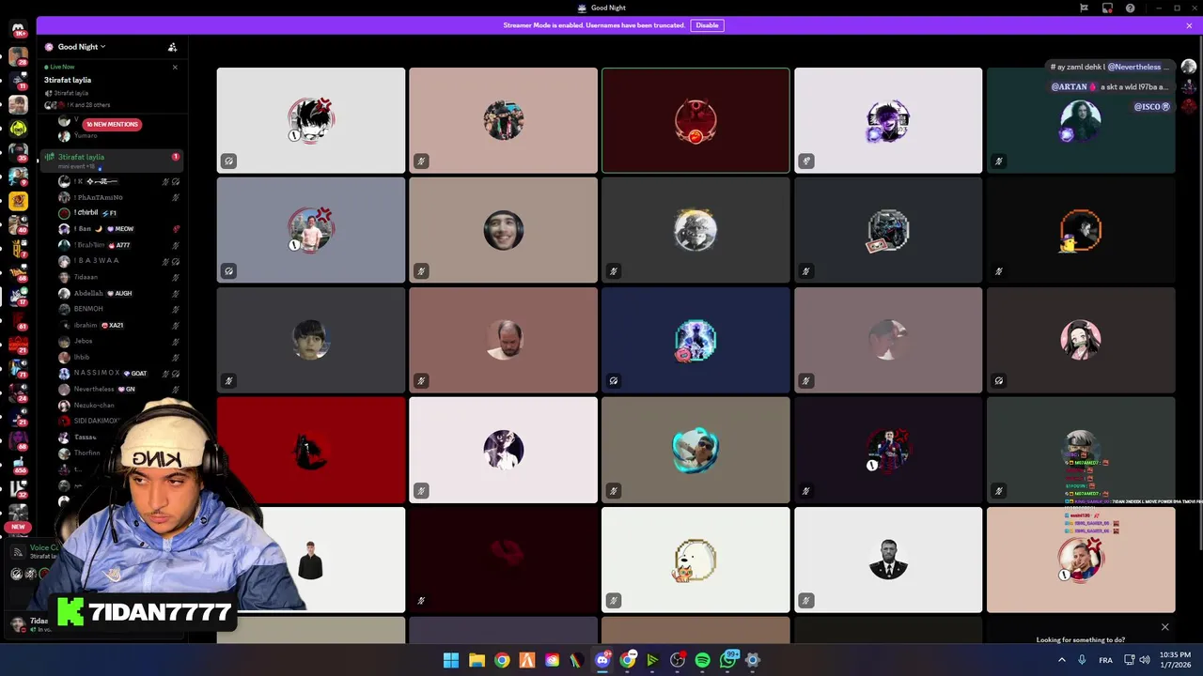Select voice member BENMOH
This screenshot has height=676, width=1203.
tap(118, 309)
